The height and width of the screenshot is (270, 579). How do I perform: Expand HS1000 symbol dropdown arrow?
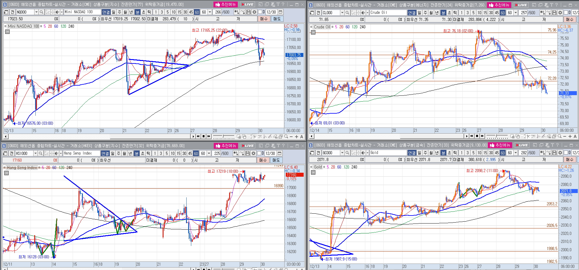tap(35, 153)
